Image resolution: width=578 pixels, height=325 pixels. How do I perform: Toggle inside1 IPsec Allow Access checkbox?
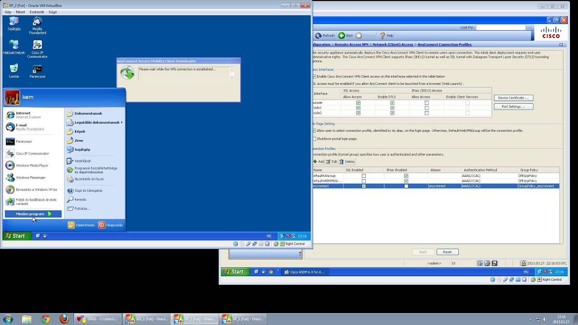tap(427, 108)
